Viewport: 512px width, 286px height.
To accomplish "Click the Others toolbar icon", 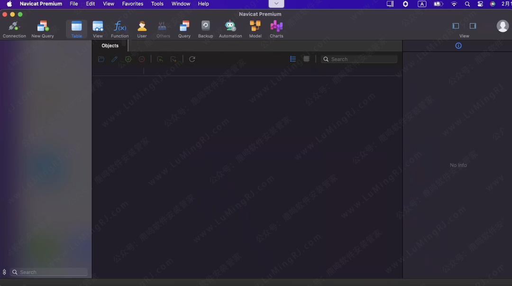I will (163, 29).
